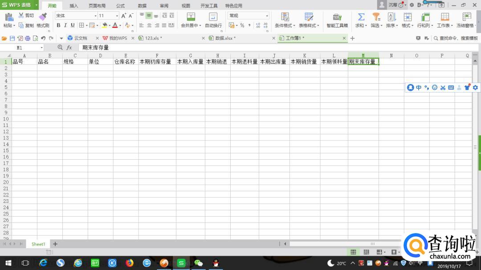The width and height of the screenshot is (481, 270).
Task: Click the Filter (筛选) funnel icon
Action: (x=376, y=17)
